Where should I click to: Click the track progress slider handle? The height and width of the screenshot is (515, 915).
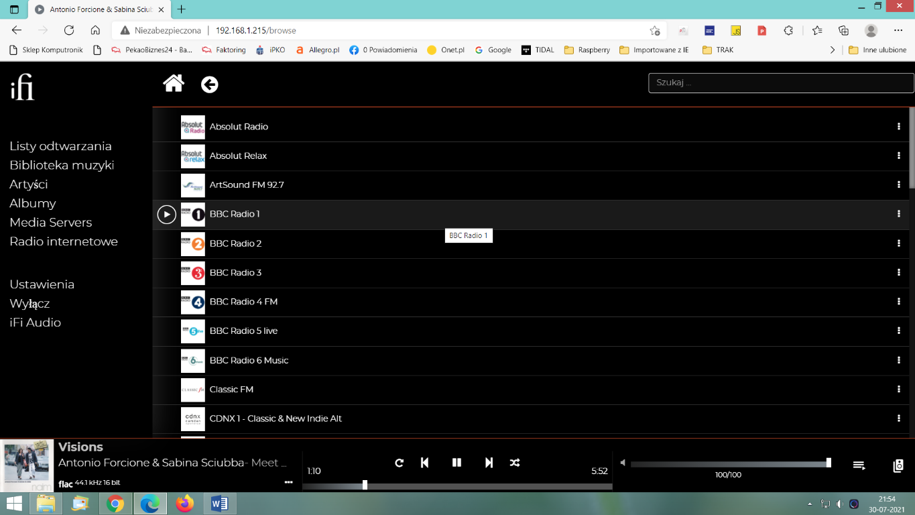365,485
